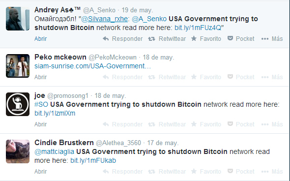Viewport: 290px width, 181px height.
Task: Open the bit.ly/1mFUz4Q link
Action: pos(198,28)
